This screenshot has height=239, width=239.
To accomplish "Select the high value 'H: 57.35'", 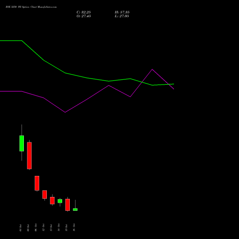I will point(122,12).
